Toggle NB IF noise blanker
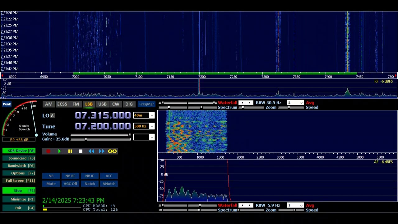The height and width of the screenshot is (224, 398). 90,176
